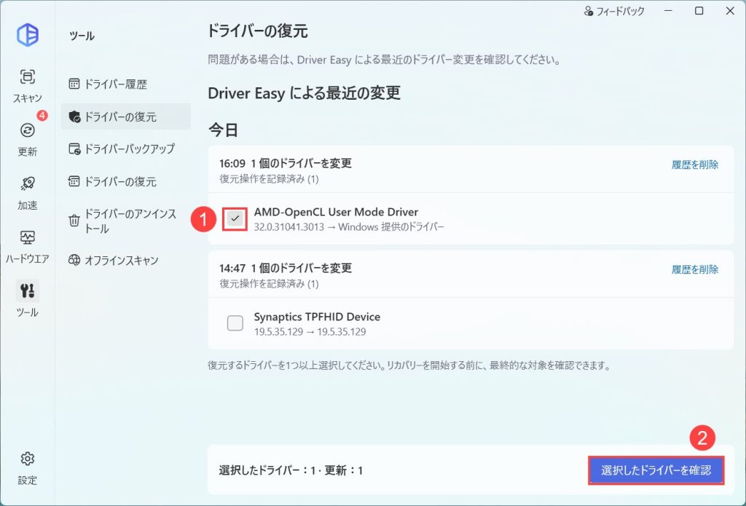The image size is (746, 506).
Task: Uncheck AMD-OpenCL User Mode Driver checkbox
Action: coord(235,218)
